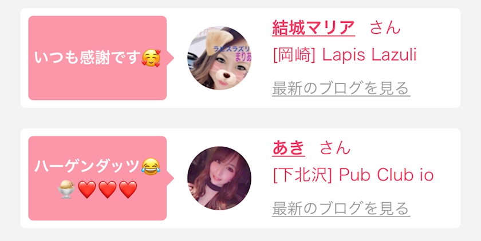Screen dimensions: 481x241
Task: Click bubble pointer arrow toward 結城マリア's avatar
Action: pyautogui.click(x=170, y=58)
